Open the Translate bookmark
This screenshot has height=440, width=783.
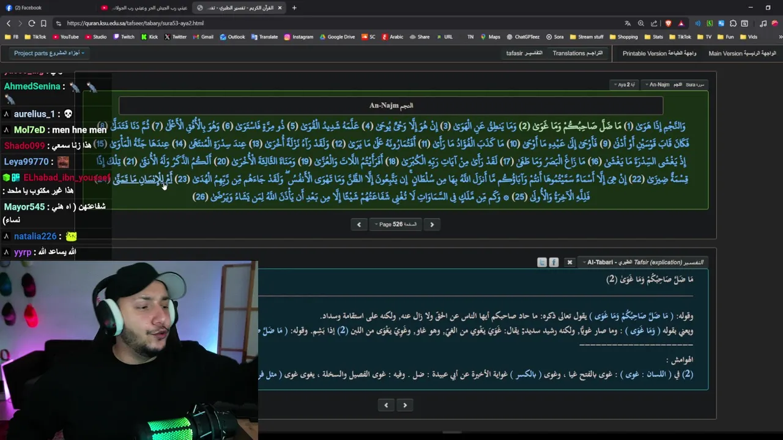tap(264, 37)
